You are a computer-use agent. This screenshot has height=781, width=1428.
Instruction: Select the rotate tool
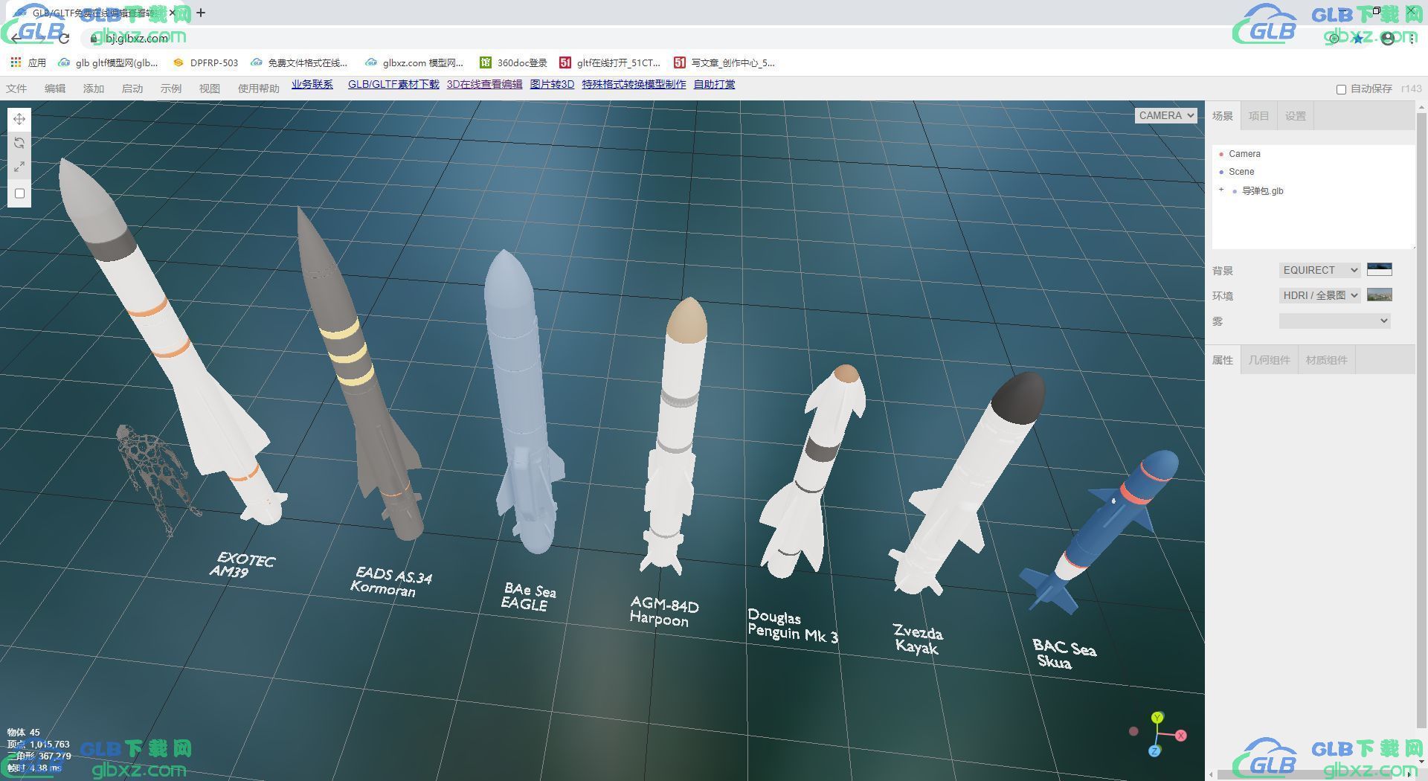(19, 143)
